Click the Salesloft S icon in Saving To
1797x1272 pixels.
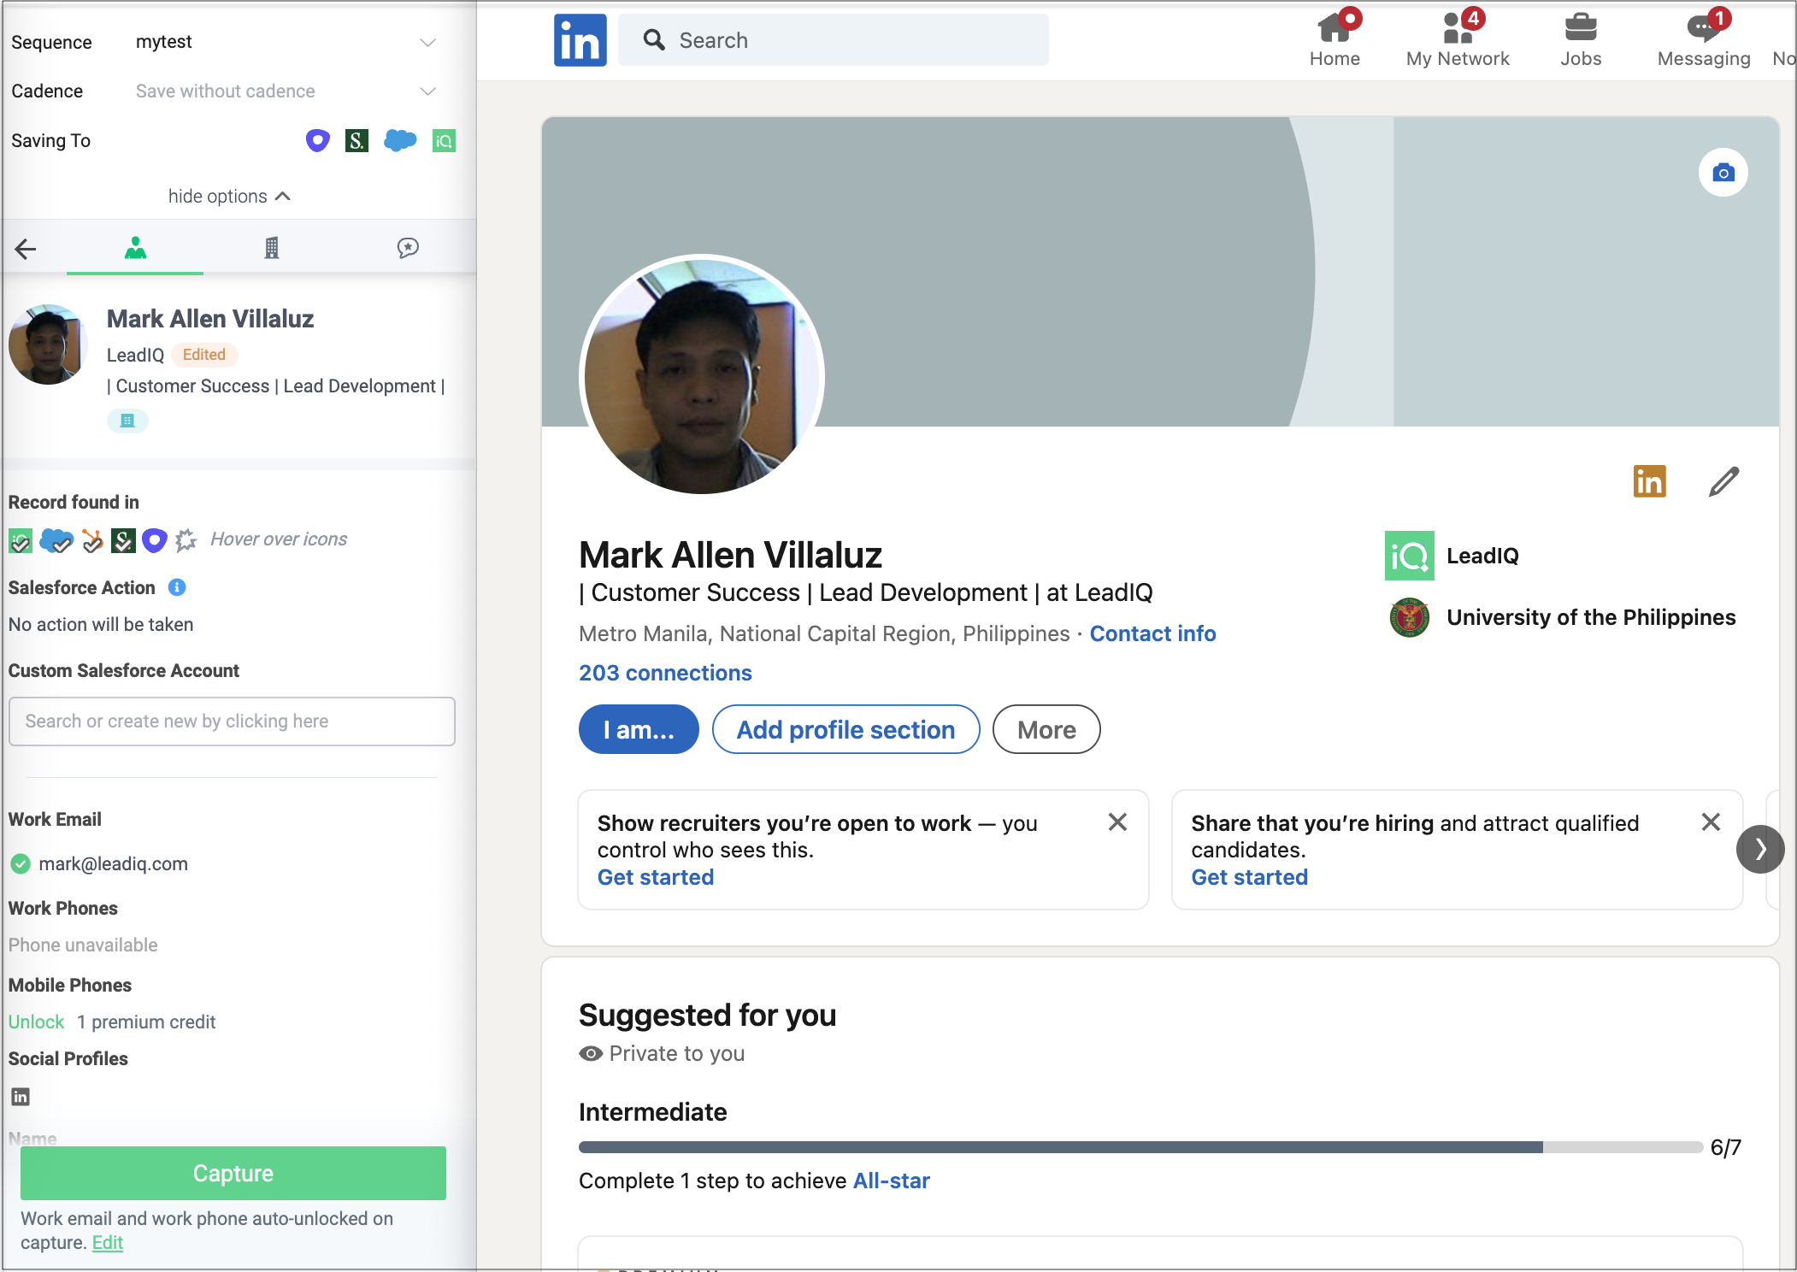coord(357,140)
